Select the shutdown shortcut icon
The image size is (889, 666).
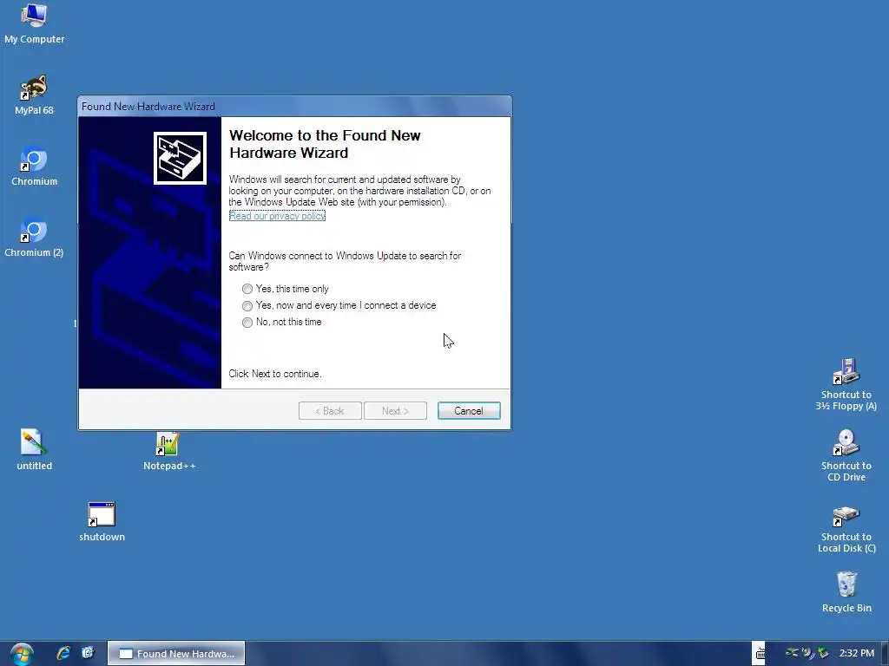(x=102, y=521)
